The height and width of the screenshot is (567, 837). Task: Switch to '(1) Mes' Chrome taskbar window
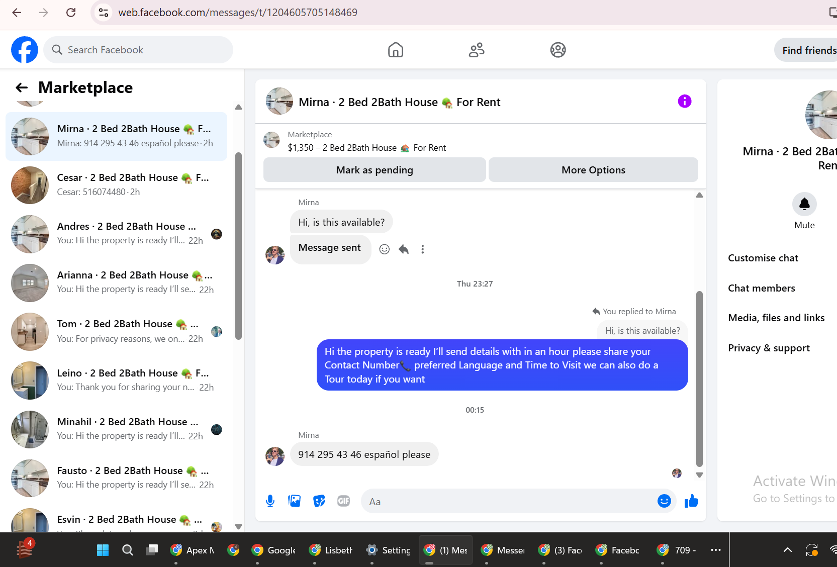tap(445, 550)
